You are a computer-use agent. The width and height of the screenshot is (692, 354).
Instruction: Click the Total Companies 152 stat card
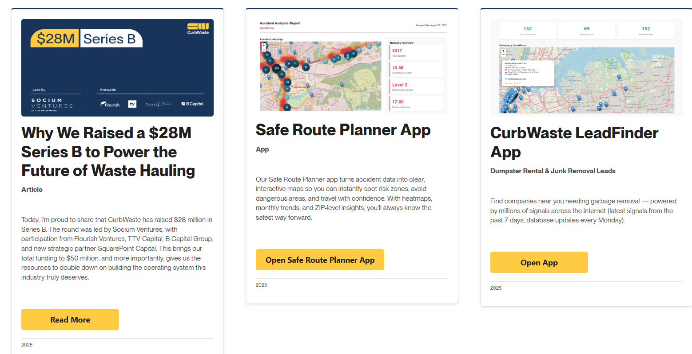click(527, 31)
